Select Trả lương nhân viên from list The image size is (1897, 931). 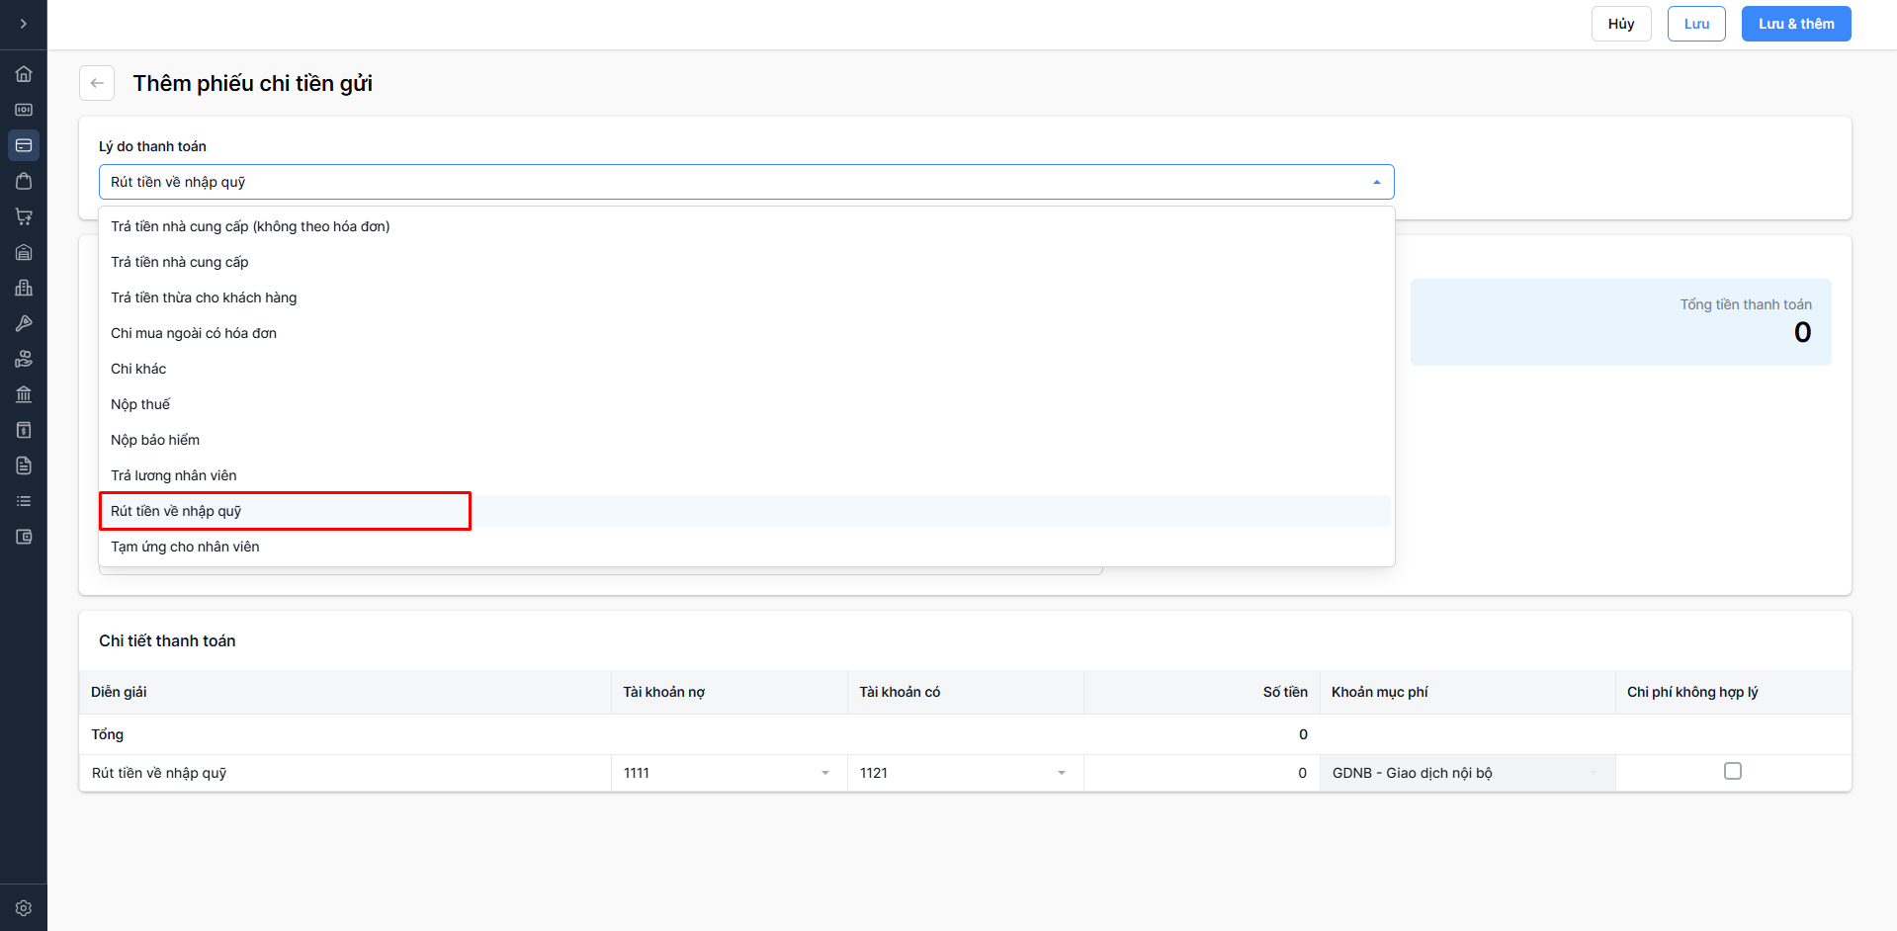click(174, 475)
